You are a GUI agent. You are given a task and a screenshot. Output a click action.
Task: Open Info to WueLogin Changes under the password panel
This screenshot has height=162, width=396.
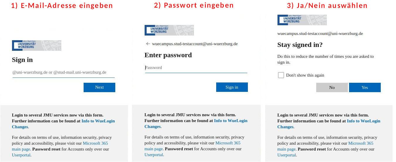231,121
